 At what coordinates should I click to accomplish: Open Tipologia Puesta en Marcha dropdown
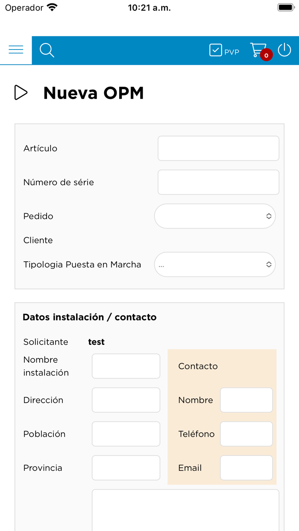click(215, 265)
